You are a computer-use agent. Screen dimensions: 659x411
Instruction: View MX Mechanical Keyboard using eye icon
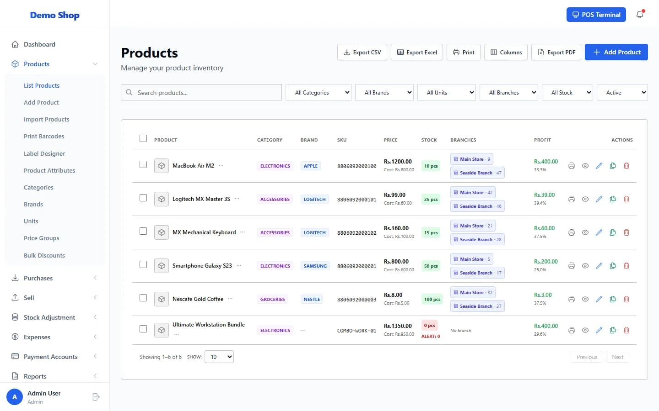coord(585,232)
